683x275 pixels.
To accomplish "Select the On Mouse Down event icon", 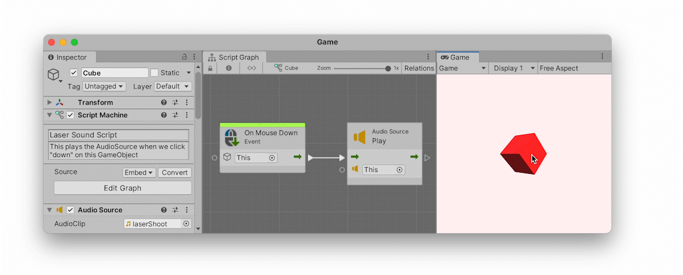I will 232,138.
